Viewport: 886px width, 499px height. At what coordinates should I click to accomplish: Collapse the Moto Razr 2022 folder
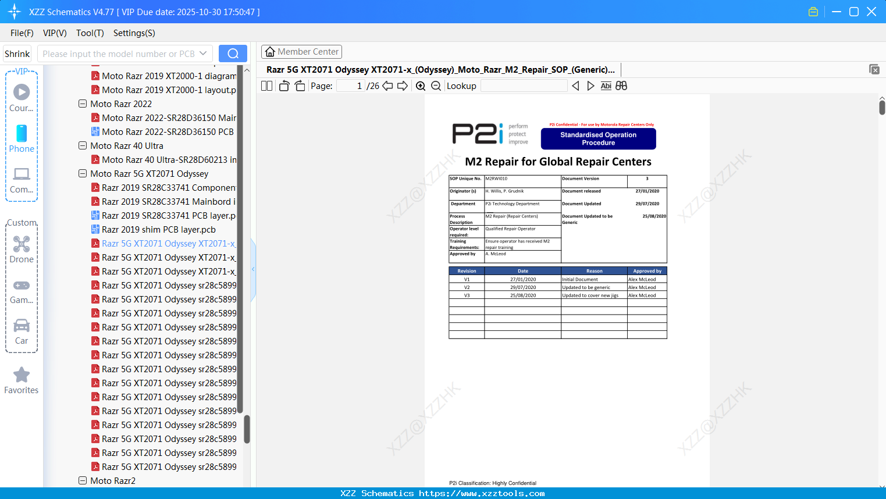tap(83, 104)
